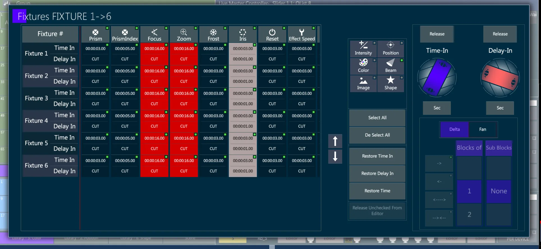
Task: Click Fixture 1 Focus Time In 00:00:16.00 cell
Action: (x=154, y=48)
